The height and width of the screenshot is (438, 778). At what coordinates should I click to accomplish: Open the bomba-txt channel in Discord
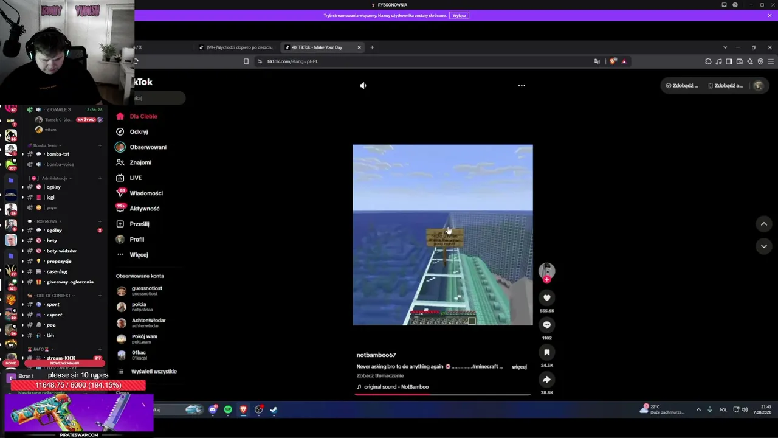pyautogui.click(x=58, y=155)
